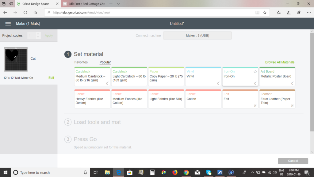Viewport: 314px width, 177px height.
Task: Launch Firefox from the taskbar
Action: [x=175, y=172]
